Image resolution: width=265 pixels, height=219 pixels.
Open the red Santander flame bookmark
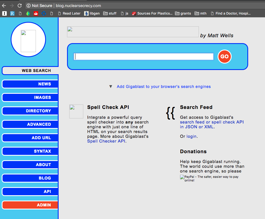36,13
